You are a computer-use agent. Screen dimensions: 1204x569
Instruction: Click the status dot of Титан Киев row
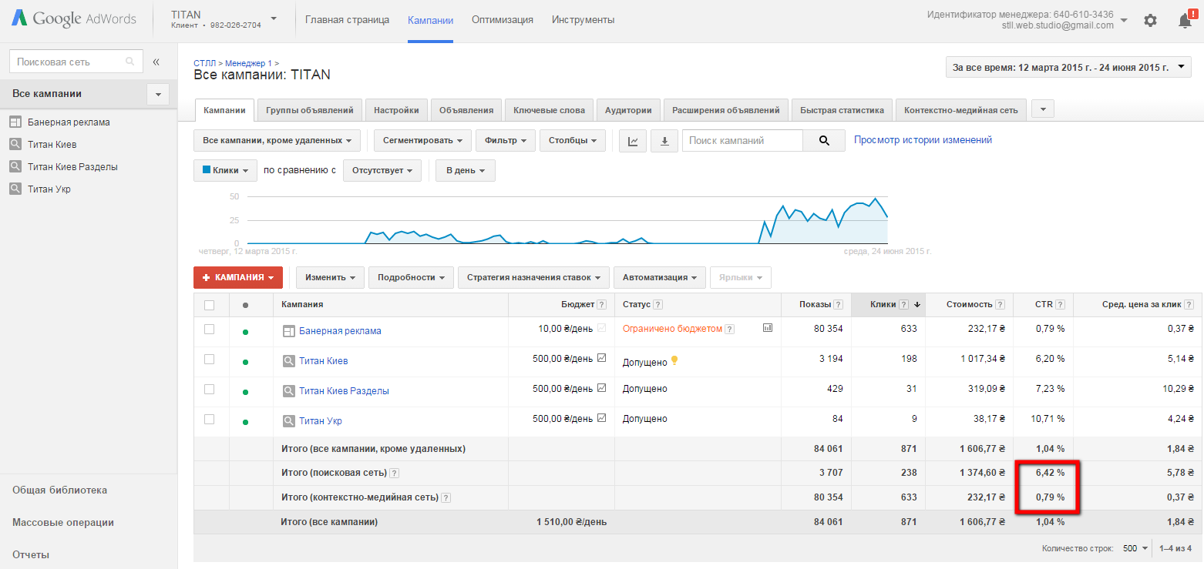coord(245,362)
